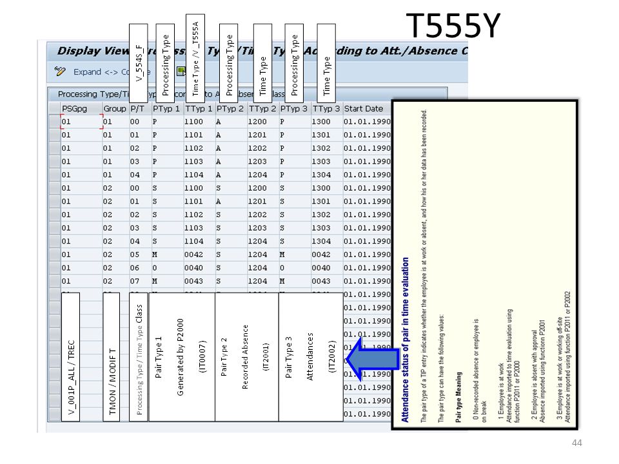Click TTyp 2 value 1203 in Group 02 row
This screenshot has width=619, height=464.
[x=262, y=228]
